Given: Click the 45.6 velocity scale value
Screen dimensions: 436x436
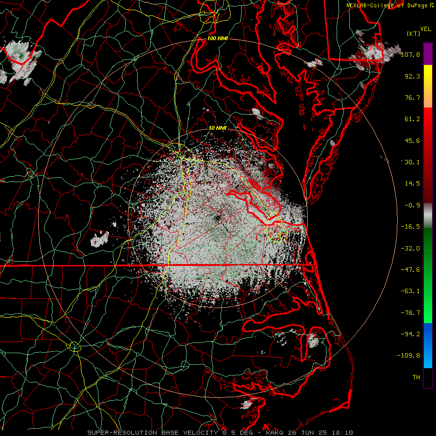Looking at the screenshot, I should [412, 140].
